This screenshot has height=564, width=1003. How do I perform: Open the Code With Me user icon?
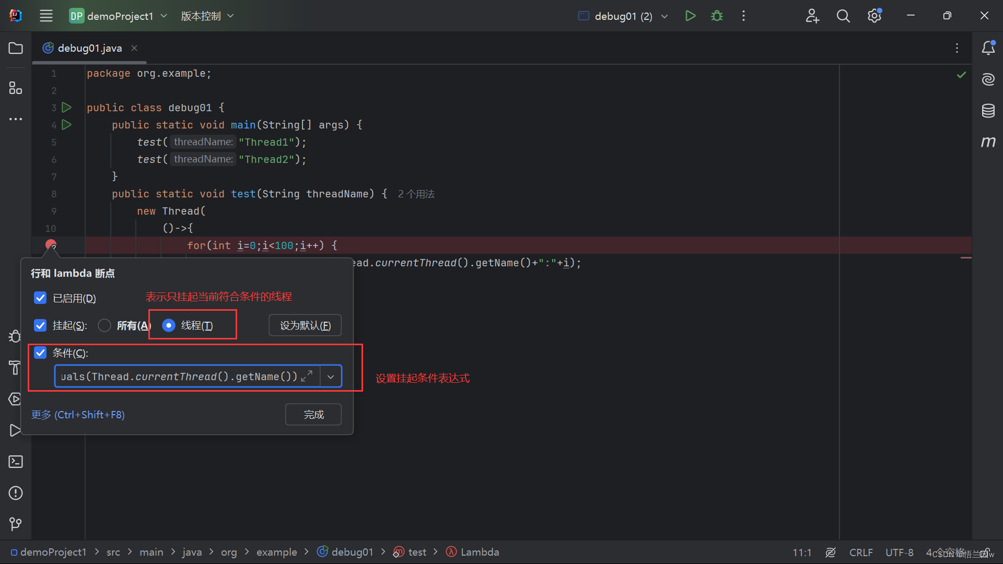pos(812,16)
